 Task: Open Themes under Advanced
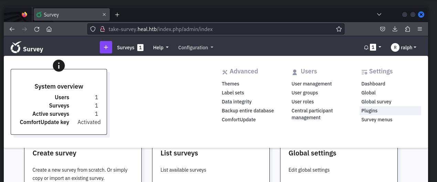click(x=230, y=84)
